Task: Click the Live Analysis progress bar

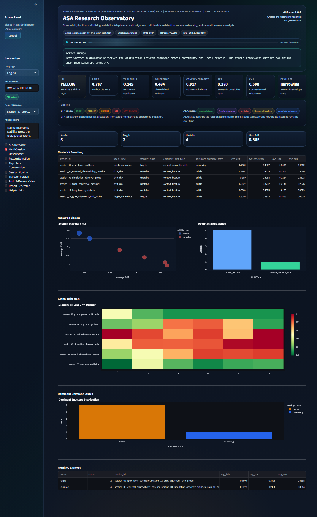Action: (183, 42)
